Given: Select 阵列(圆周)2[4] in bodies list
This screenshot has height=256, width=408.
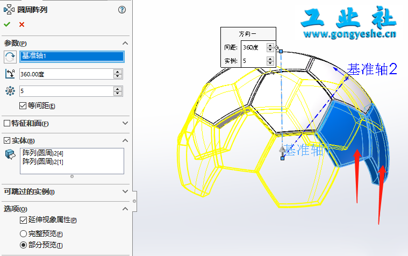Looking at the screenshot, I should click(x=43, y=153).
